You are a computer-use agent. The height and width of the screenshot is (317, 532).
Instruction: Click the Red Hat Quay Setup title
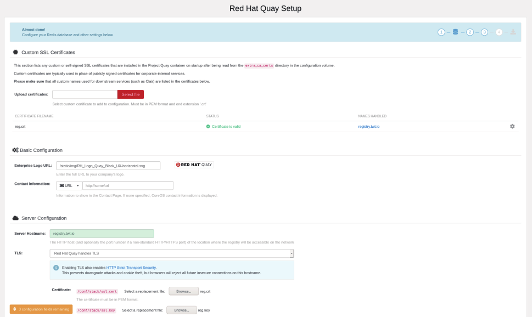[265, 8]
